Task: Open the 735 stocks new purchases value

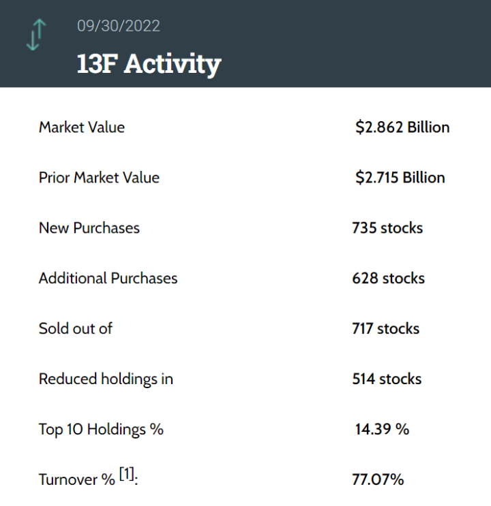Action: pyautogui.click(x=387, y=228)
